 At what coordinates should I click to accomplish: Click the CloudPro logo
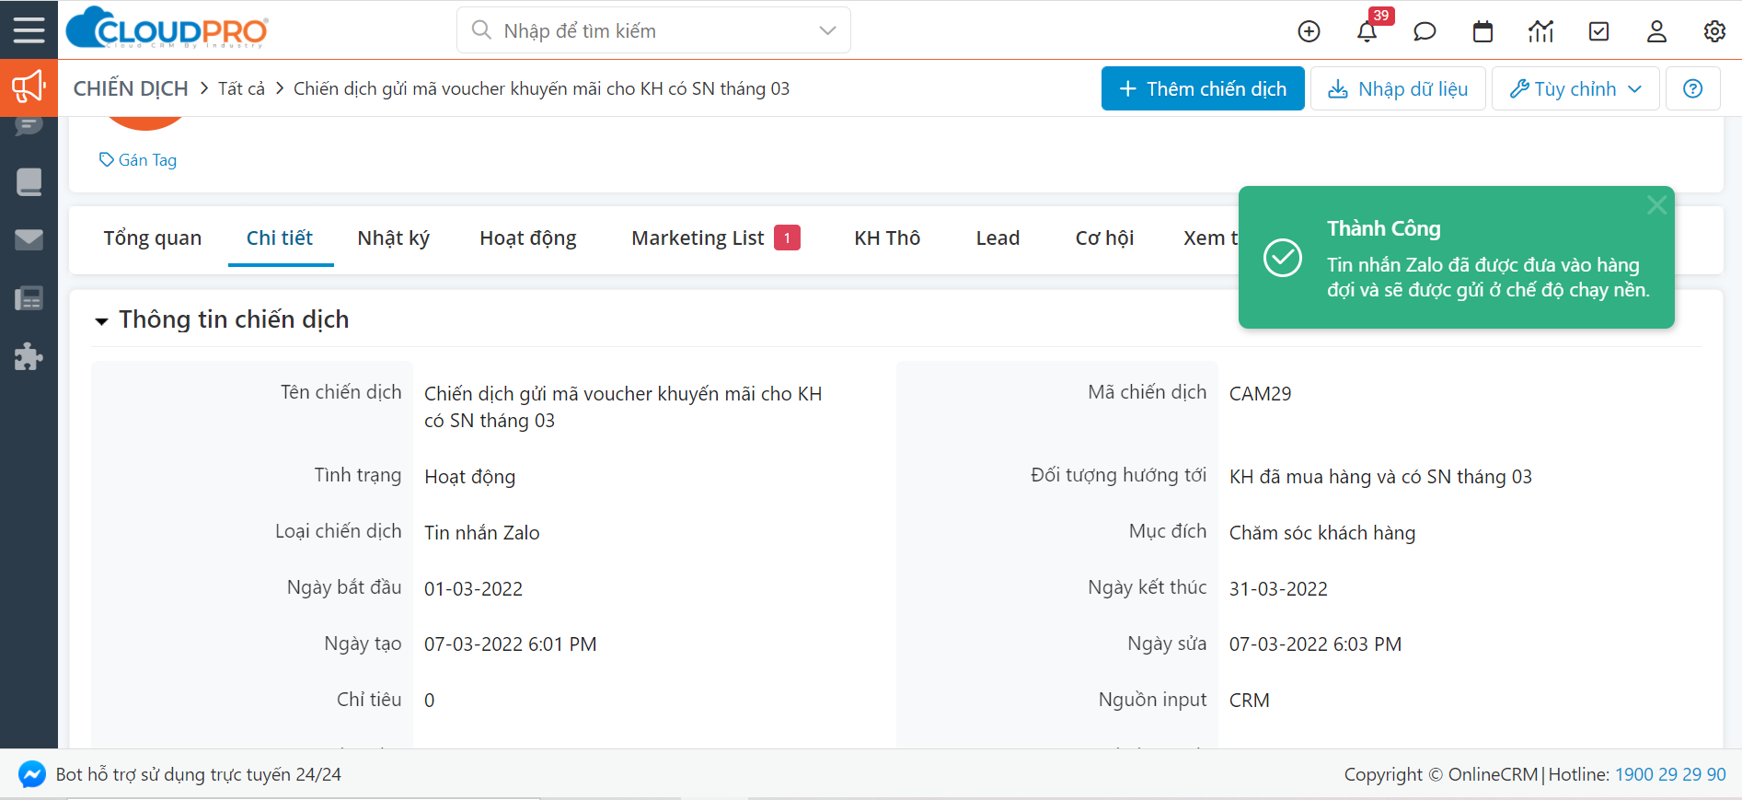pyautogui.click(x=167, y=29)
